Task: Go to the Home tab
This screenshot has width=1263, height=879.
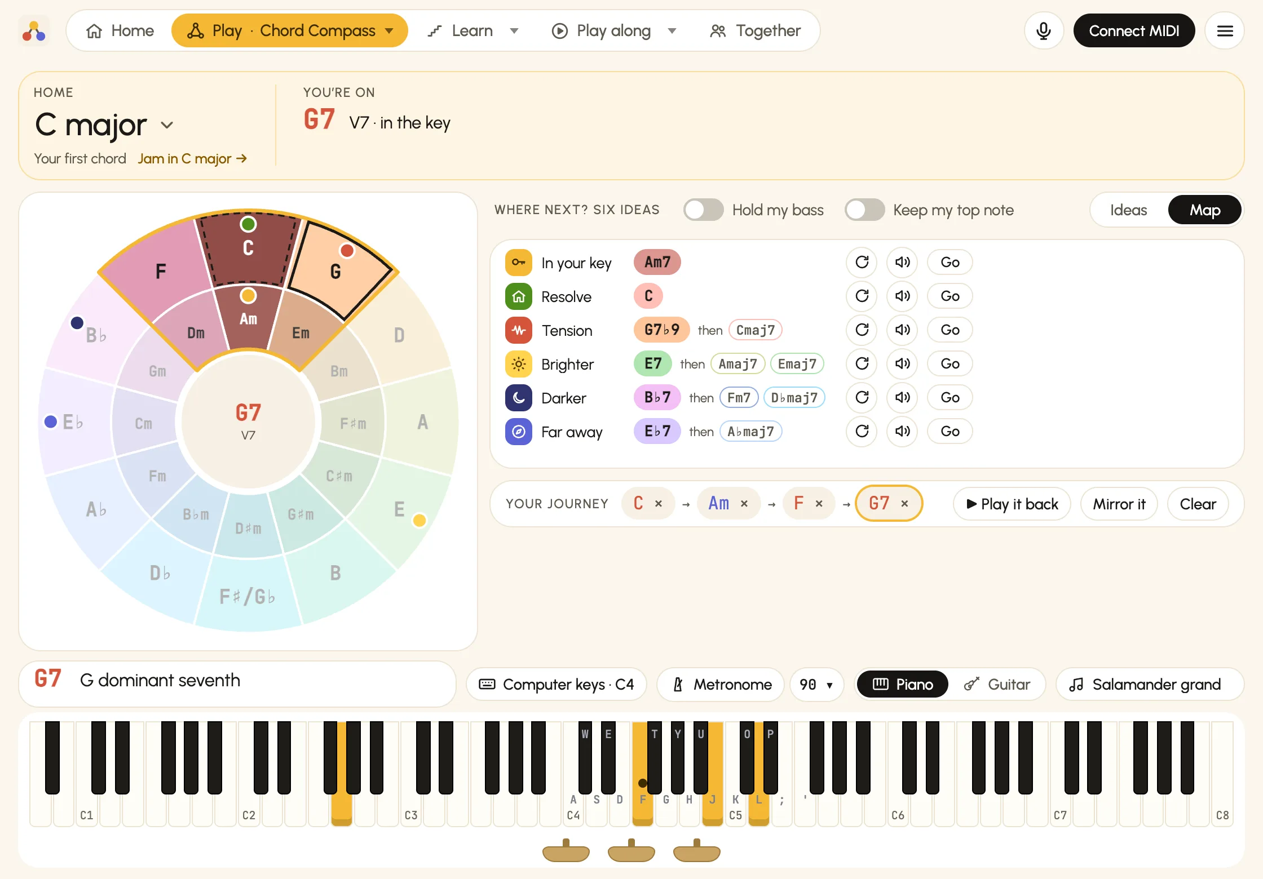Action: point(120,30)
